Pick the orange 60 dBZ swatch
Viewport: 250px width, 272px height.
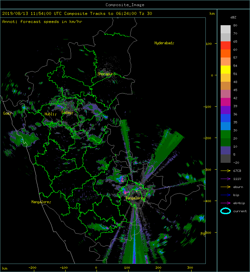tap(225, 53)
